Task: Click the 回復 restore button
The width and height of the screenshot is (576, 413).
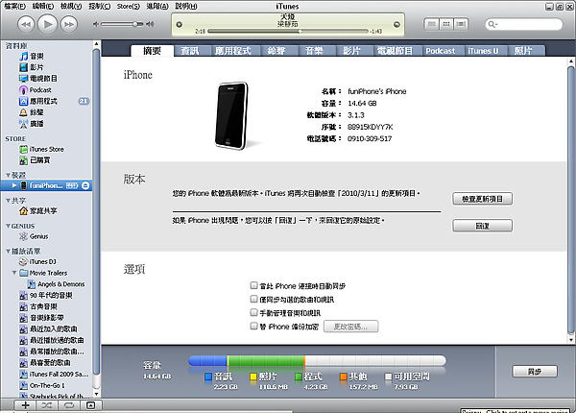Action: pos(482,226)
